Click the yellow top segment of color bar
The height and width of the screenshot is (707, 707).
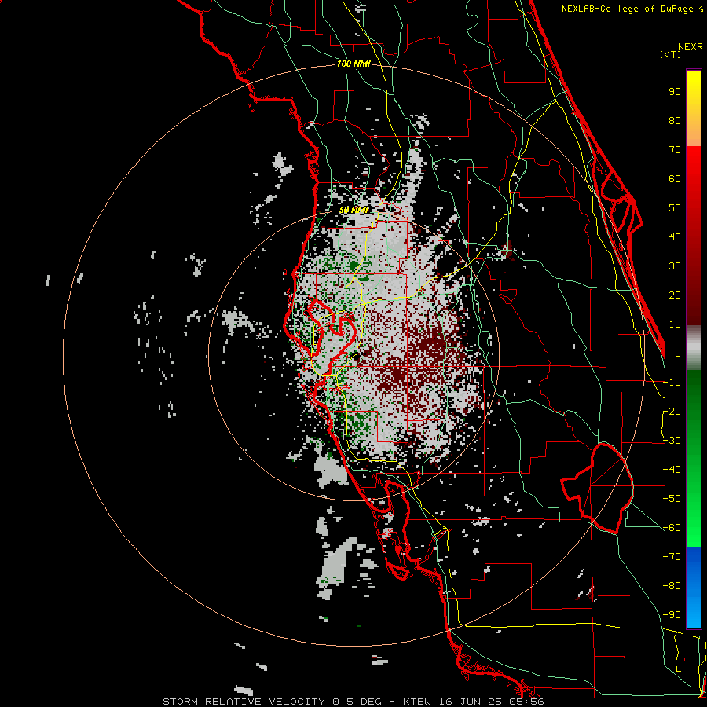pos(694,108)
